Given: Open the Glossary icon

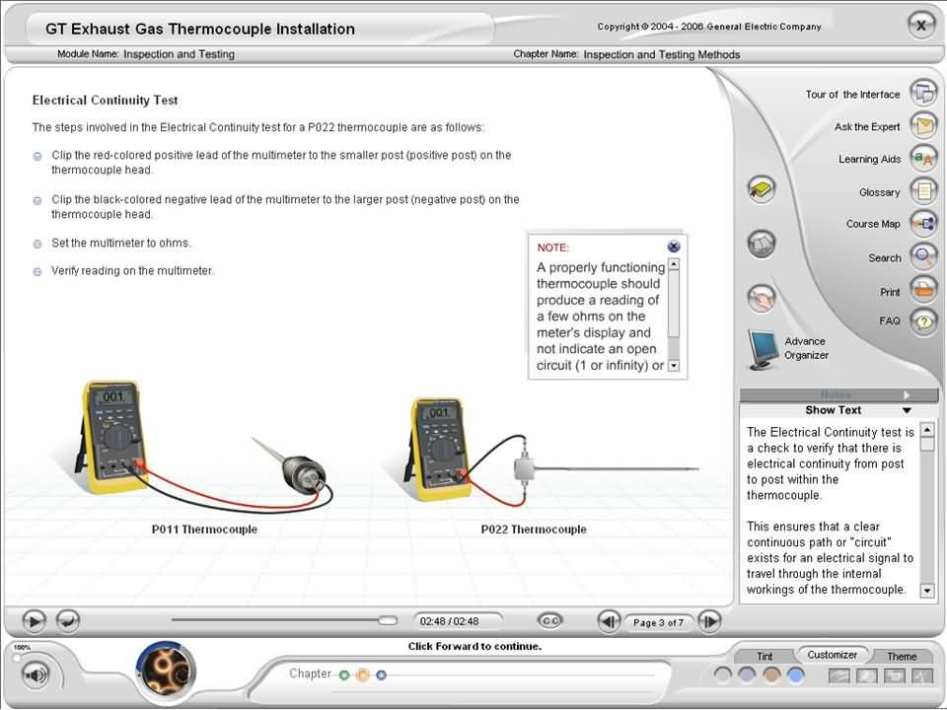Looking at the screenshot, I should click(923, 191).
